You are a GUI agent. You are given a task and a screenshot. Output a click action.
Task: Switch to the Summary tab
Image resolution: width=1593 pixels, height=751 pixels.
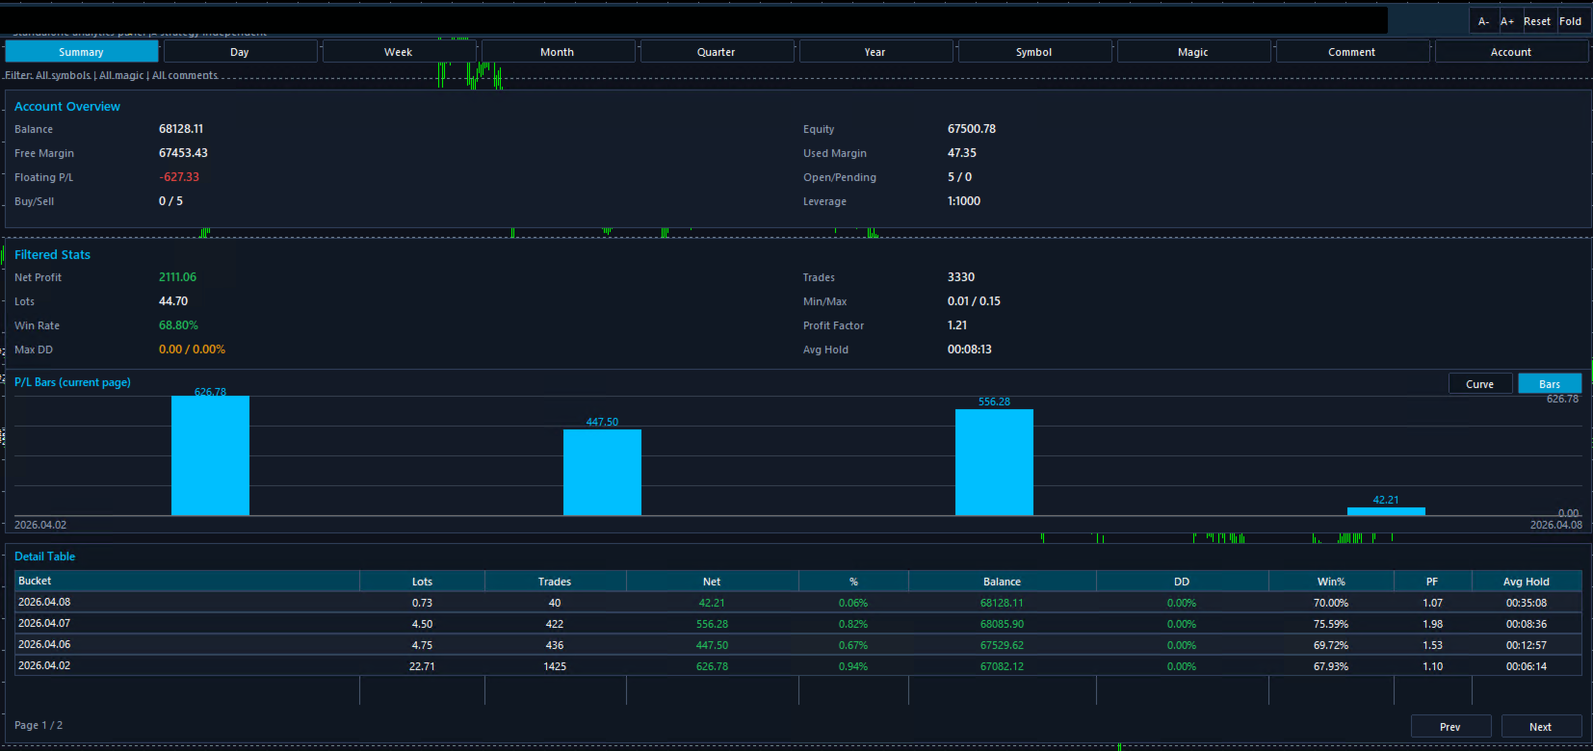tap(81, 52)
